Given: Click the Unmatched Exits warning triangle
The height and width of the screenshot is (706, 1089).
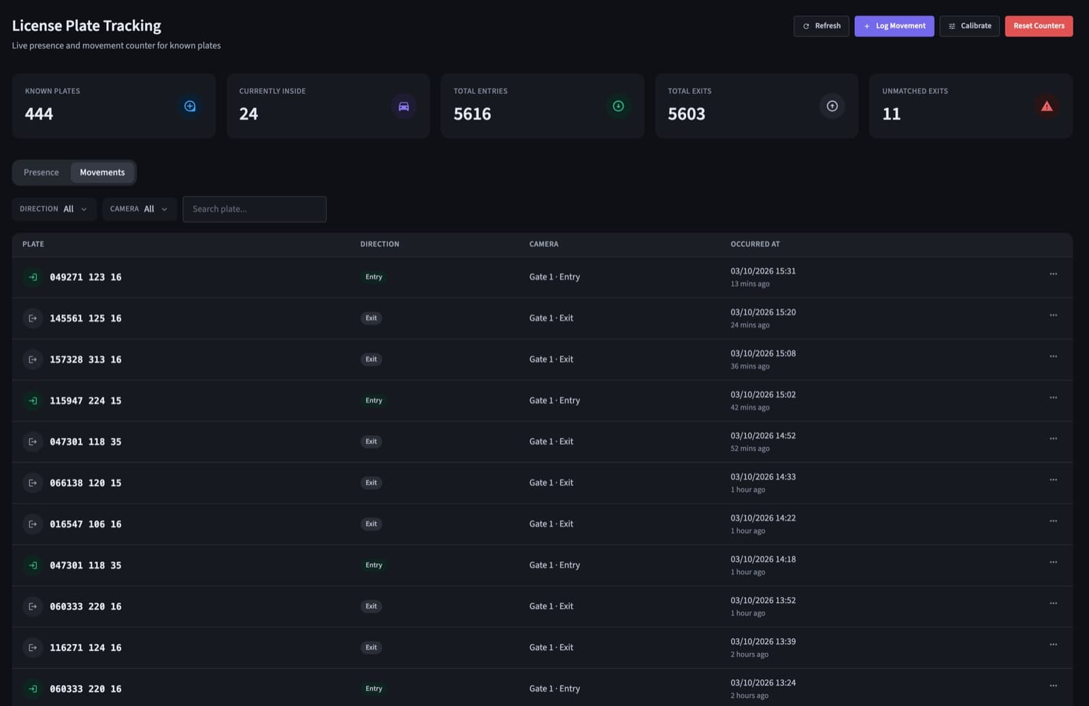Looking at the screenshot, I should pyautogui.click(x=1047, y=106).
